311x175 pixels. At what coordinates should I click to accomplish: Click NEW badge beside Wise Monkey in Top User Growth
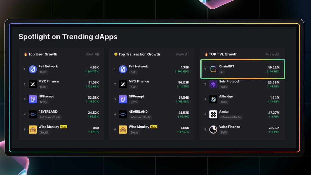click(63, 127)
